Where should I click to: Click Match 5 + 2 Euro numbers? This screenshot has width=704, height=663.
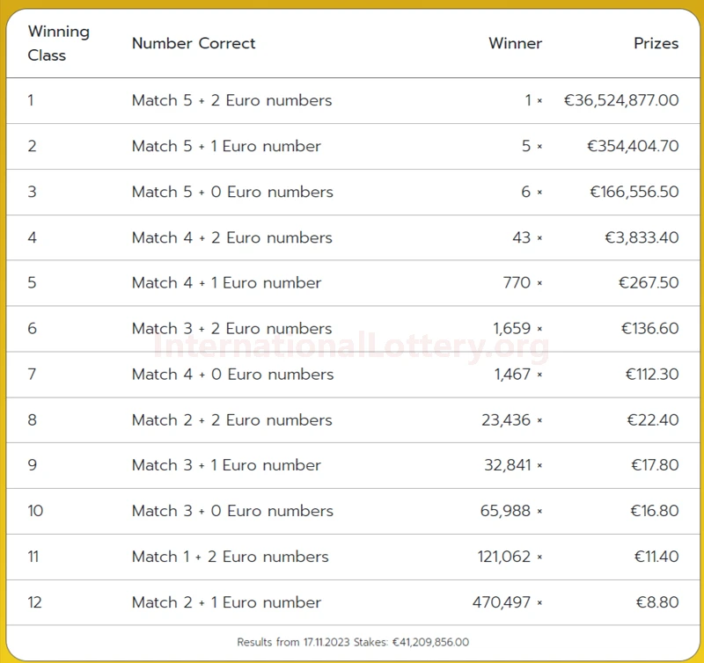[x=231, y=100]
